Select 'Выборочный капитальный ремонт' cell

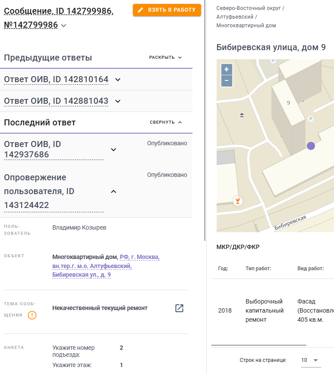tap(265, 310)
